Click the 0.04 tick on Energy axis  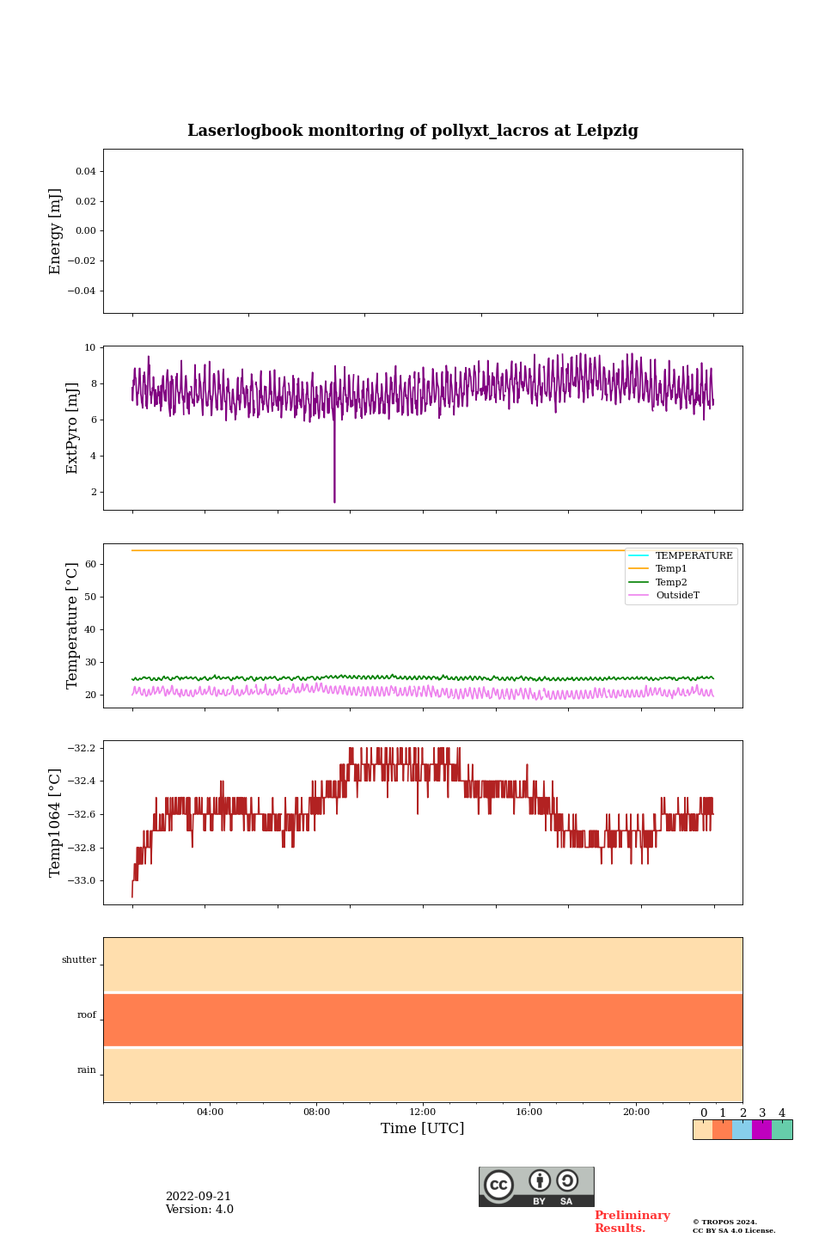(85, 172)
